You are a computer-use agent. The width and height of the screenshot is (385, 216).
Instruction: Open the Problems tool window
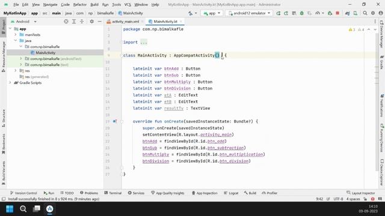point(89,193)
